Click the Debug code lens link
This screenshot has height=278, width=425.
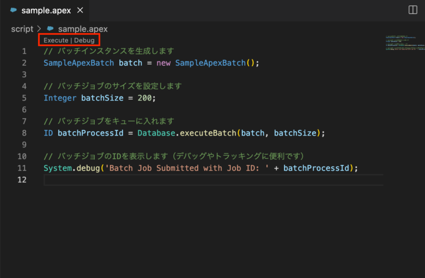[84, 40]
